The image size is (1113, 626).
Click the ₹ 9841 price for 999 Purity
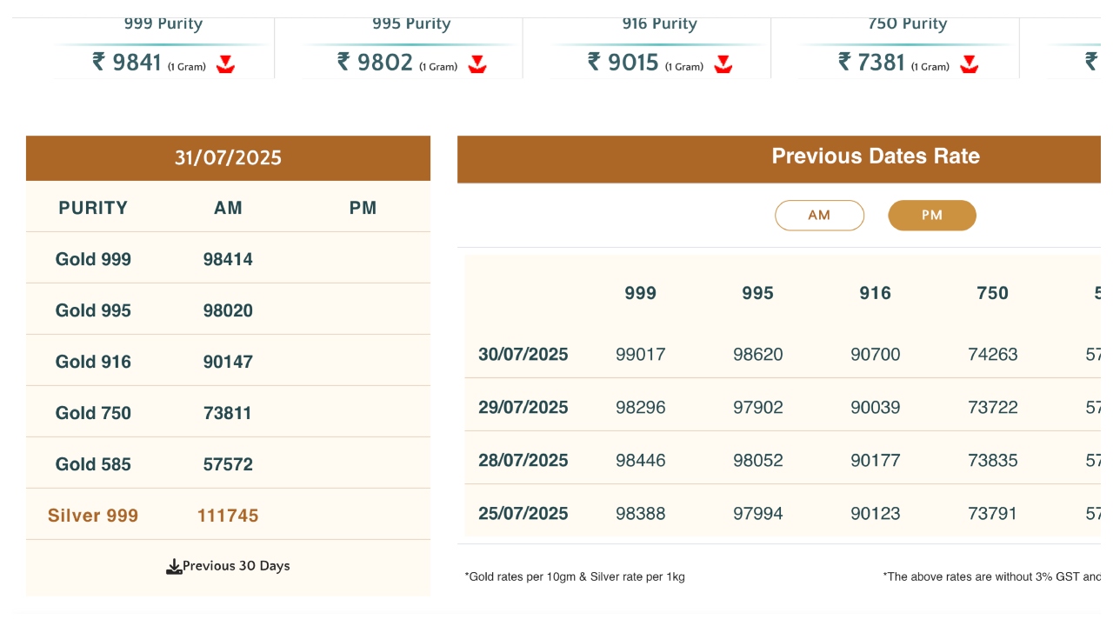pyautogui.click(x=127, y=62)
